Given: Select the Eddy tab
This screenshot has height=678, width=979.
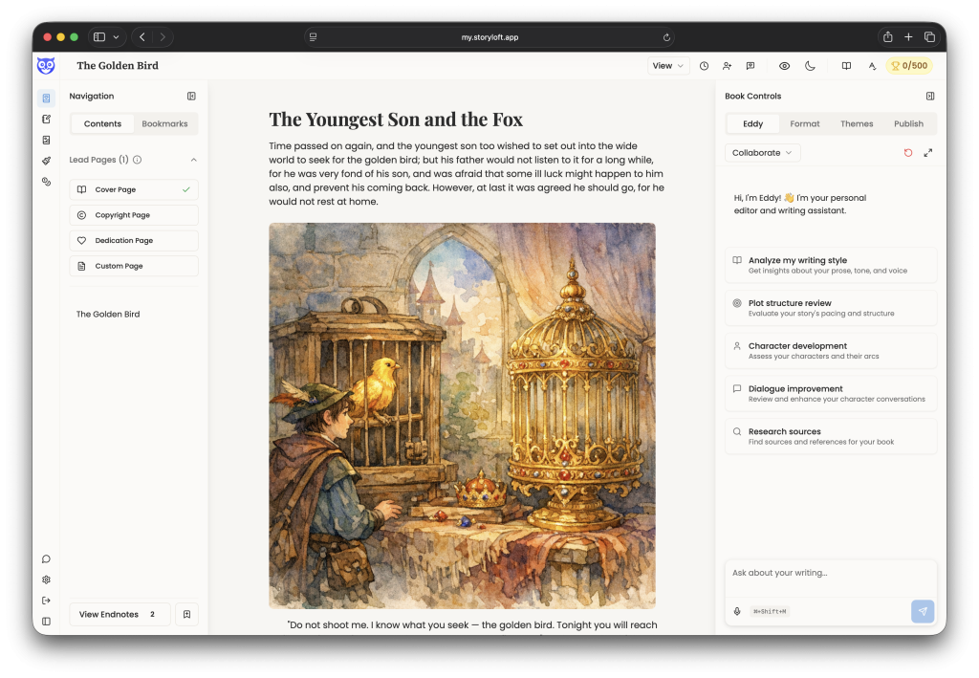Looking at the screenshot, I should pyautogui.click(x=753, y=123).
